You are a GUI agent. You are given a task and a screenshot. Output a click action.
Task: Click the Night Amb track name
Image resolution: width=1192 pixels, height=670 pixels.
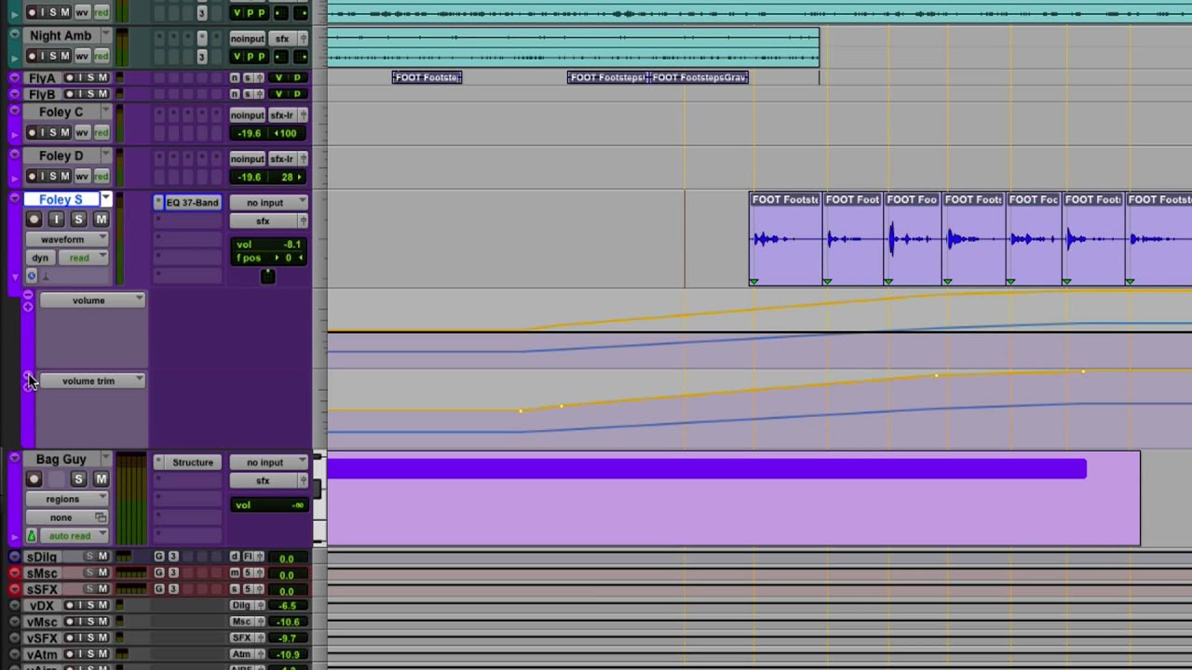point(61,35)
